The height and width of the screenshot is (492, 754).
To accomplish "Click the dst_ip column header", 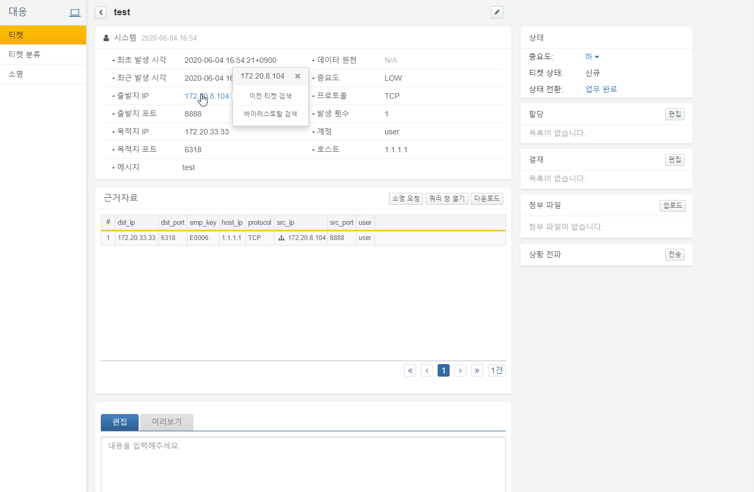I will tap(136, 223).
